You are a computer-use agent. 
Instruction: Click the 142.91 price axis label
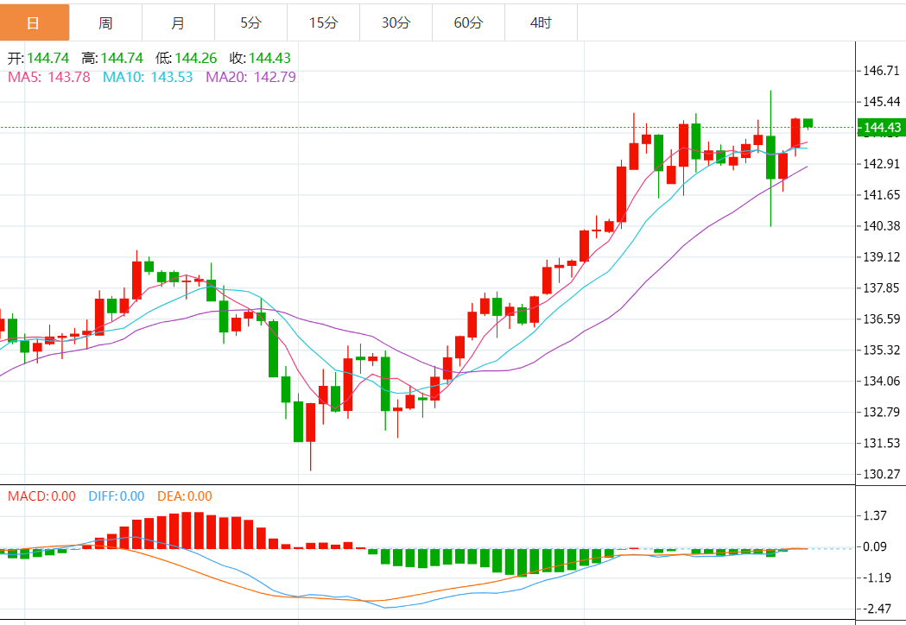click(881, 164)
